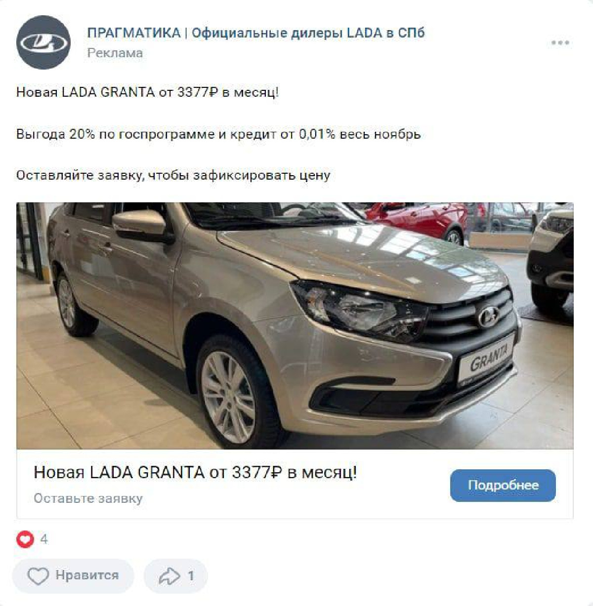Click the red heart reaction icon
The width and height of the screenshot is (593, 606).
click(x=25, y=539)
